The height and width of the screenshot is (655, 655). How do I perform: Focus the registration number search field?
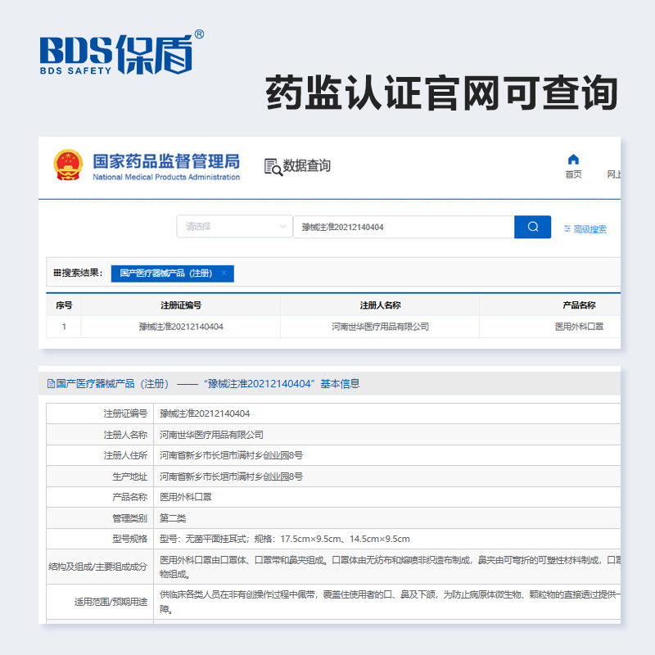tap(403, 227)
